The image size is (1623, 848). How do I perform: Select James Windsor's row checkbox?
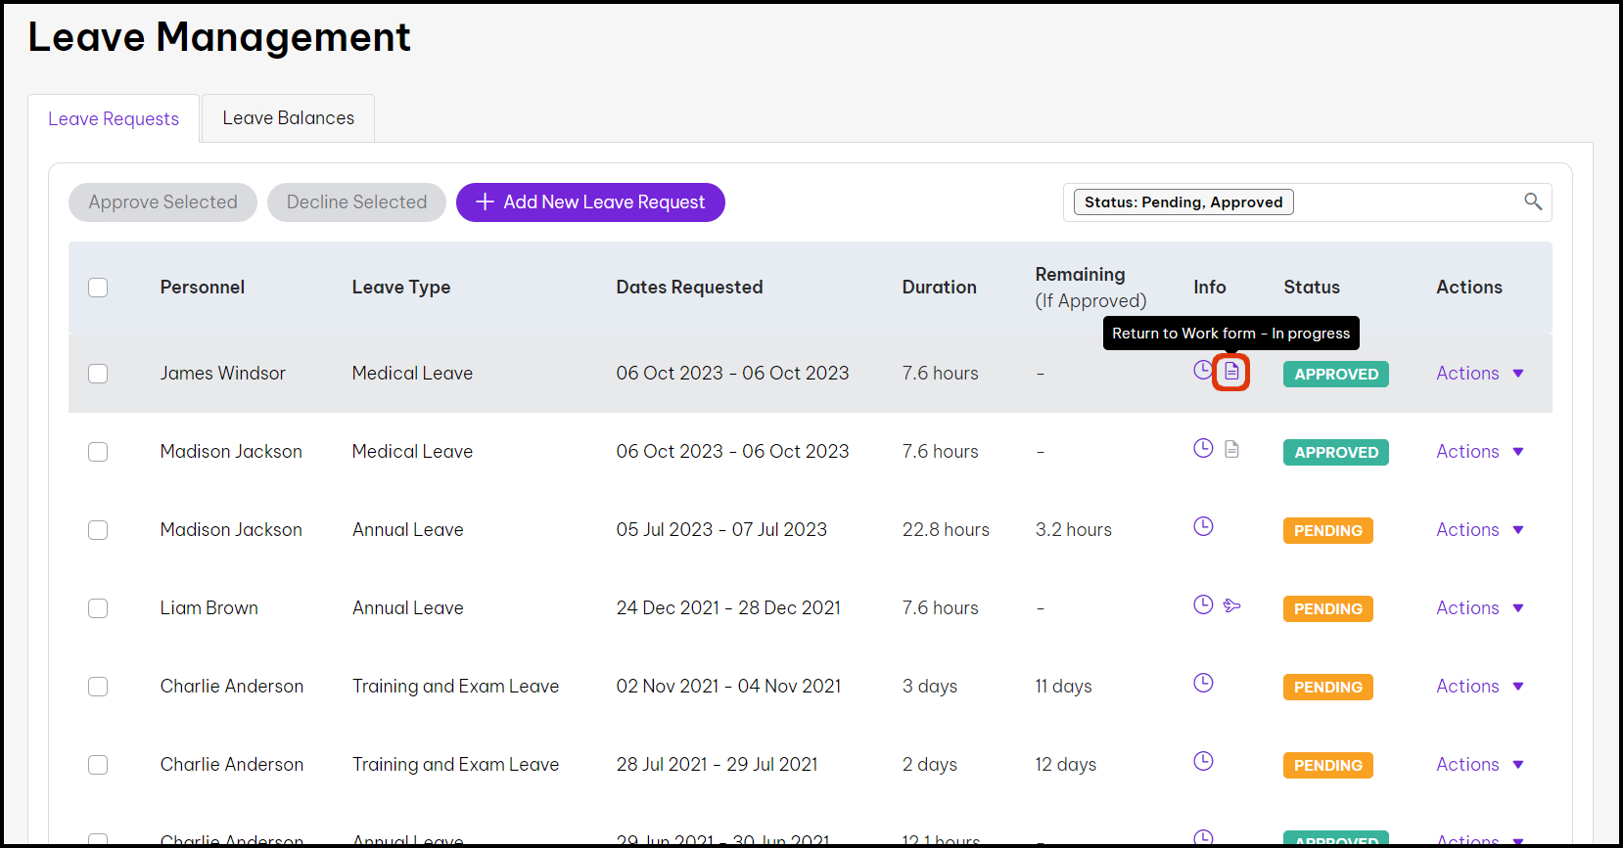[98, 374]
